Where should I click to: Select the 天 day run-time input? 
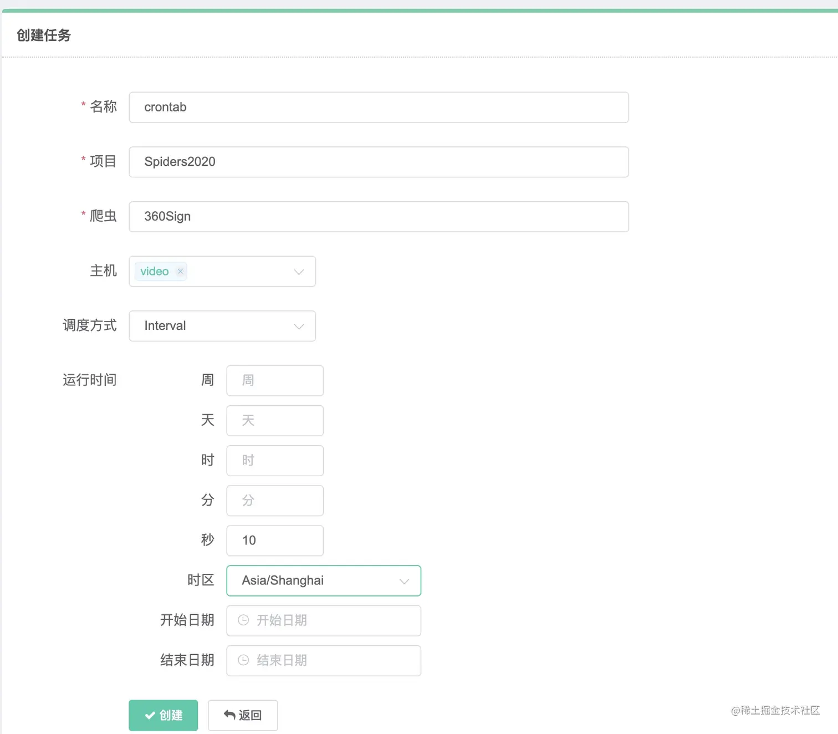click(274, 420)
